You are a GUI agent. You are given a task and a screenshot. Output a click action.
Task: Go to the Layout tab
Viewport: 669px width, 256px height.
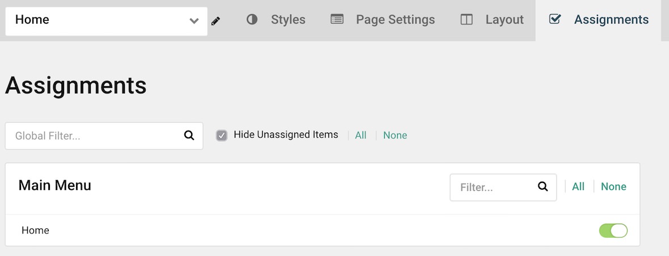tap(492, 20)
